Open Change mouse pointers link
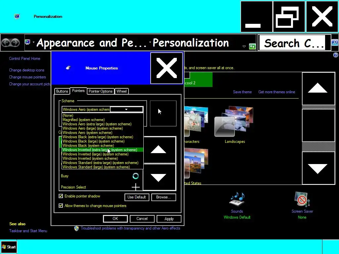The width and height of the screenshot is (339, 254). (27, 77)
